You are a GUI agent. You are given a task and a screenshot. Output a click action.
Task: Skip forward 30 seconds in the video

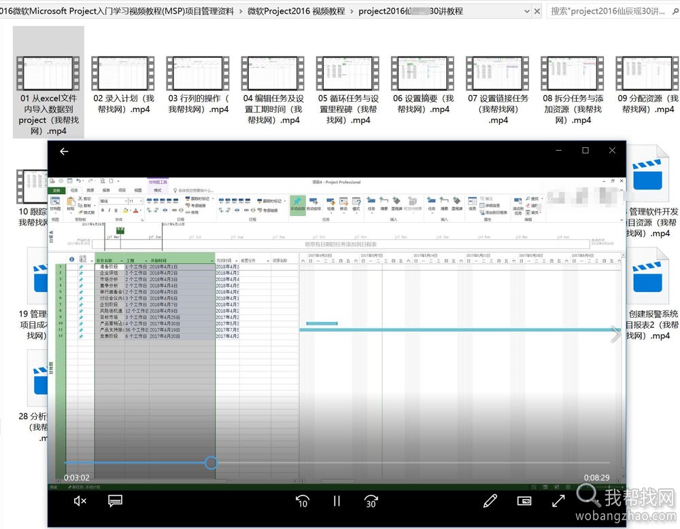pos(371,501)
